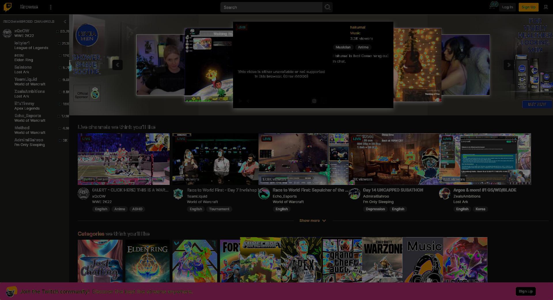Click Buy Now on Nivea ad
The height and width of the screenshot is (300, 553).
point(537,104)
